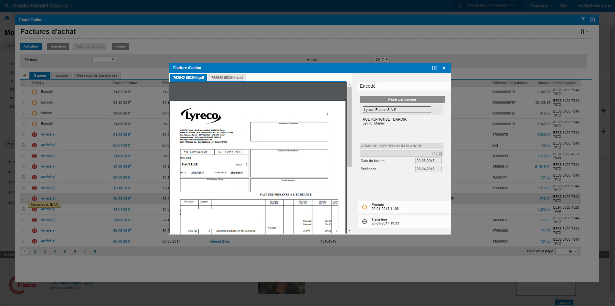Check the box for the 21-08-2017 Arriéré(s) row
The width and height of the screenshot is (615, 306).
click(24, 134)
